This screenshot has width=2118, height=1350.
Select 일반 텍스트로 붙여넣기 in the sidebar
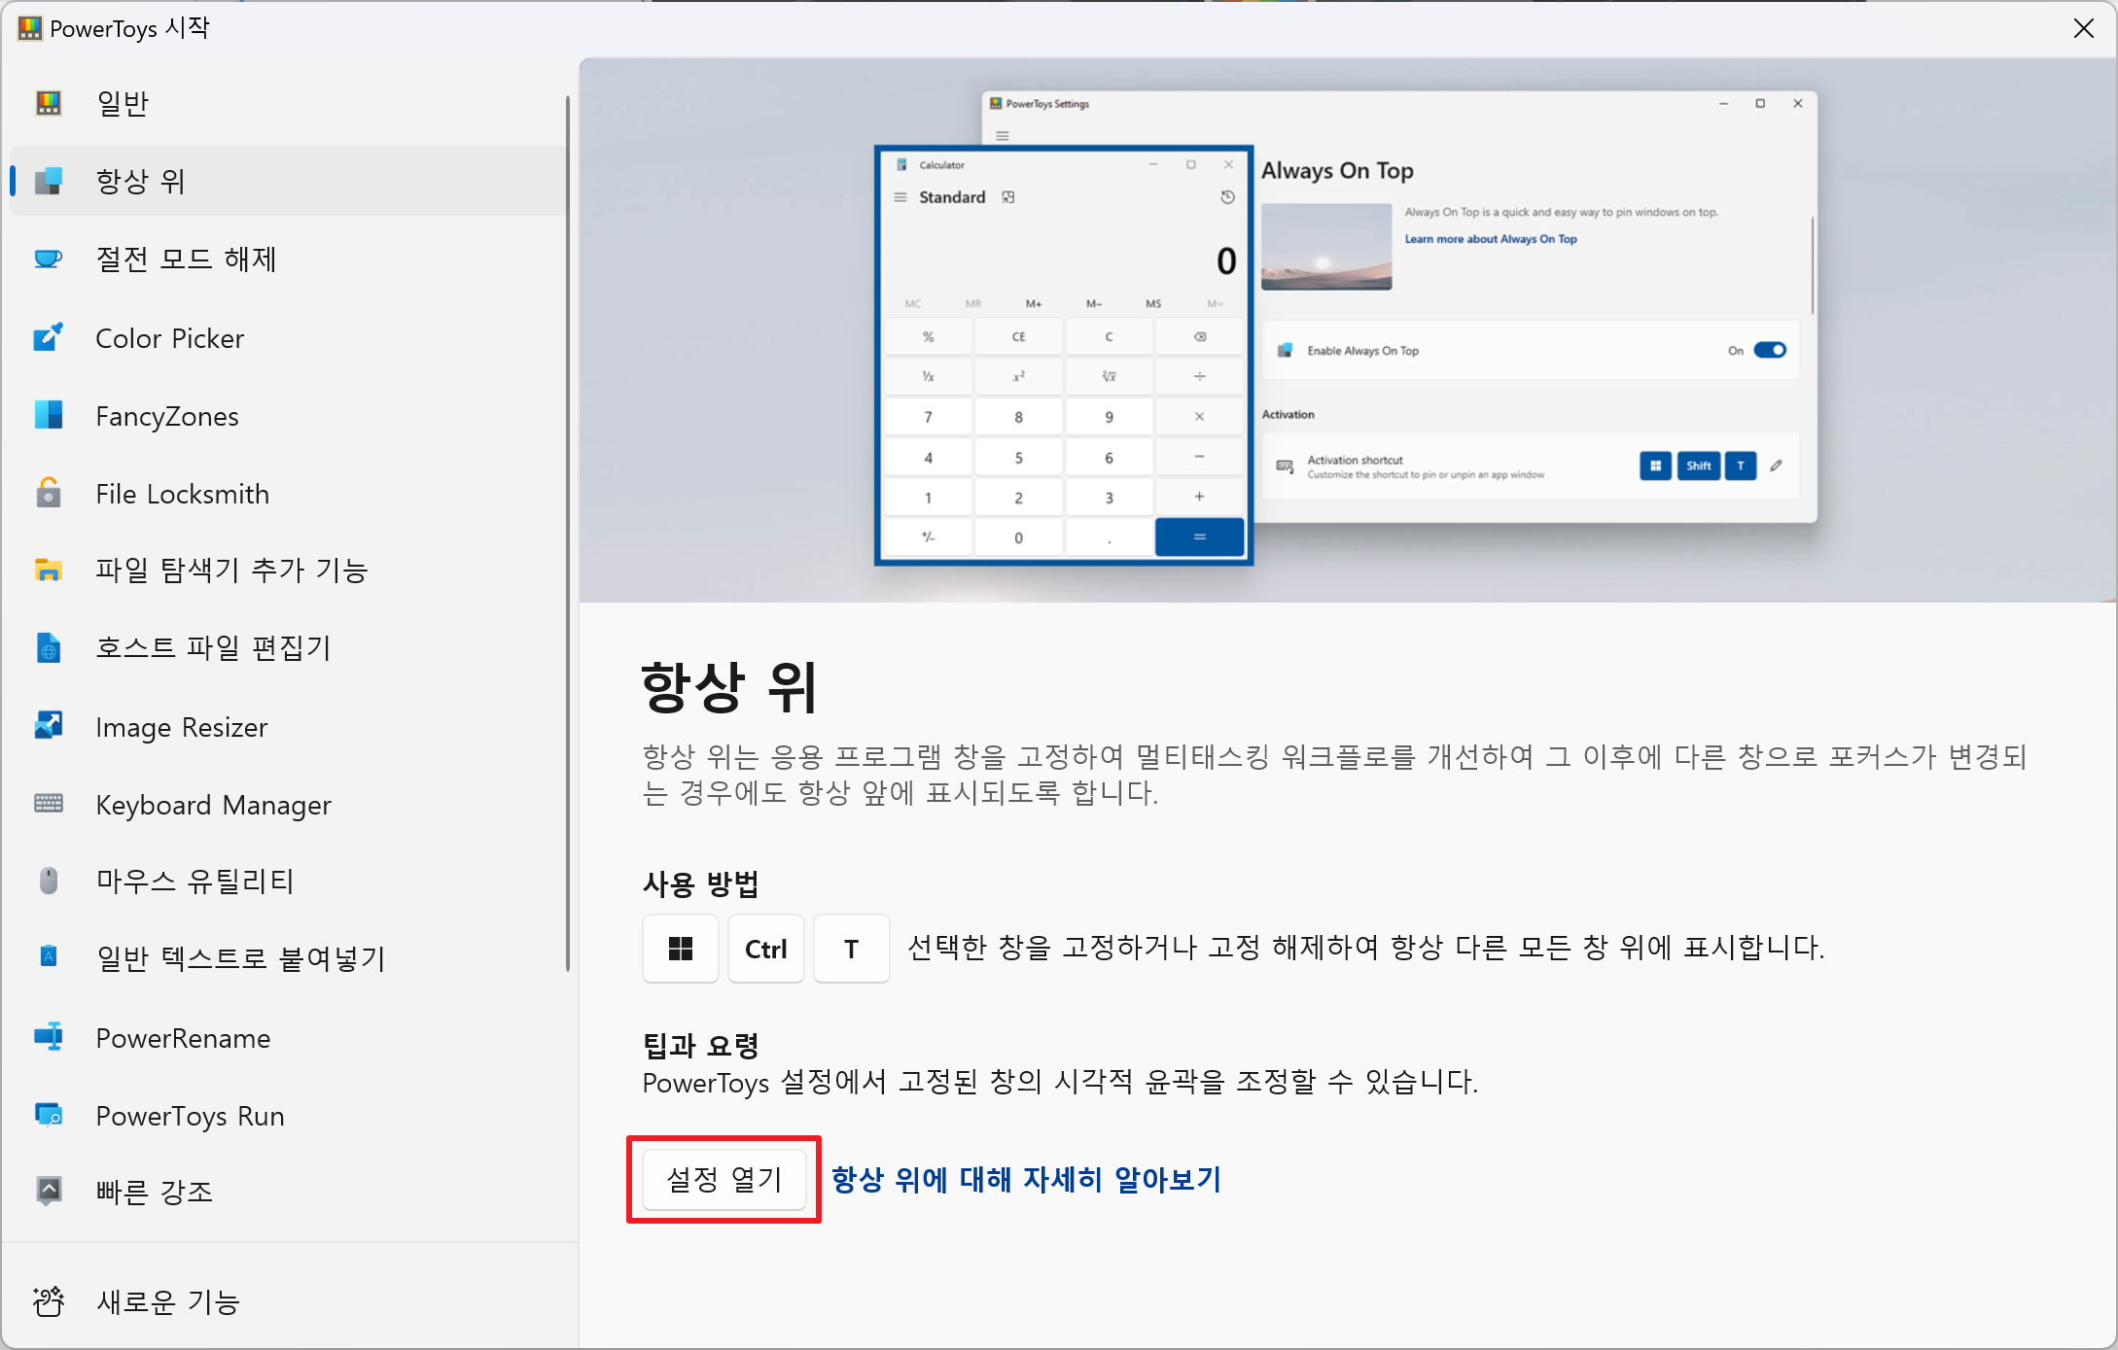[x=240, y=959]
